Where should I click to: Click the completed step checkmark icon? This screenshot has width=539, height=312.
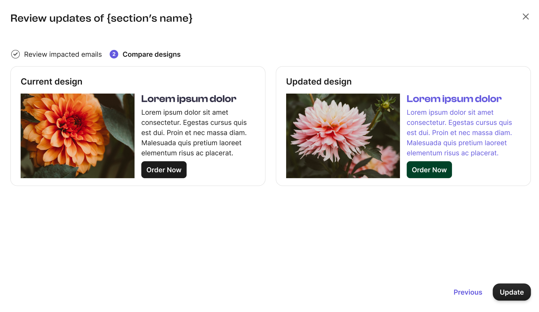(x=15, y=54)
